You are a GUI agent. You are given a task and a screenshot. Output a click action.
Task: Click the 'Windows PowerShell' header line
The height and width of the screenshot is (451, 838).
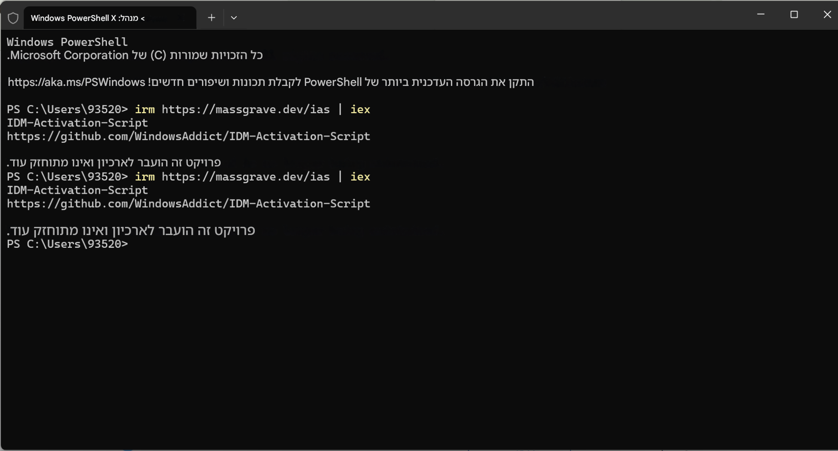67,42
